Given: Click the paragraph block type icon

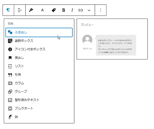Looking at the screenshot, I should 8,10.
